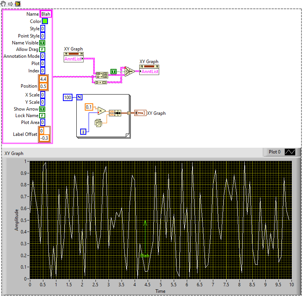Click the Name string constant Blah
The height and width of the screenshot is (297, 303).
click(x=46, y=14)
